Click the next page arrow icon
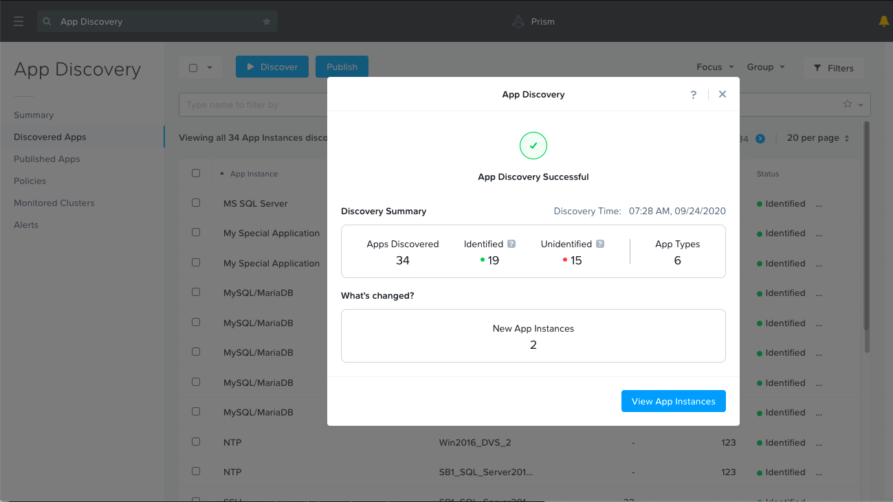 tap(760, 138)
